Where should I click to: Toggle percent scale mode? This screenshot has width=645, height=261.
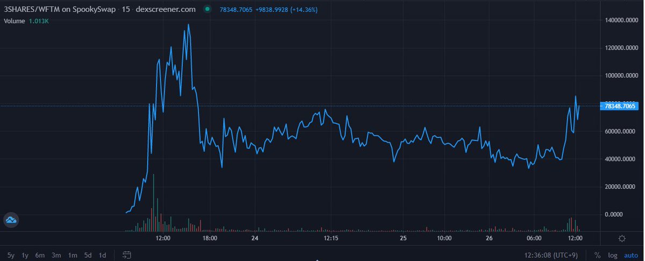click(x=597, y=255)
